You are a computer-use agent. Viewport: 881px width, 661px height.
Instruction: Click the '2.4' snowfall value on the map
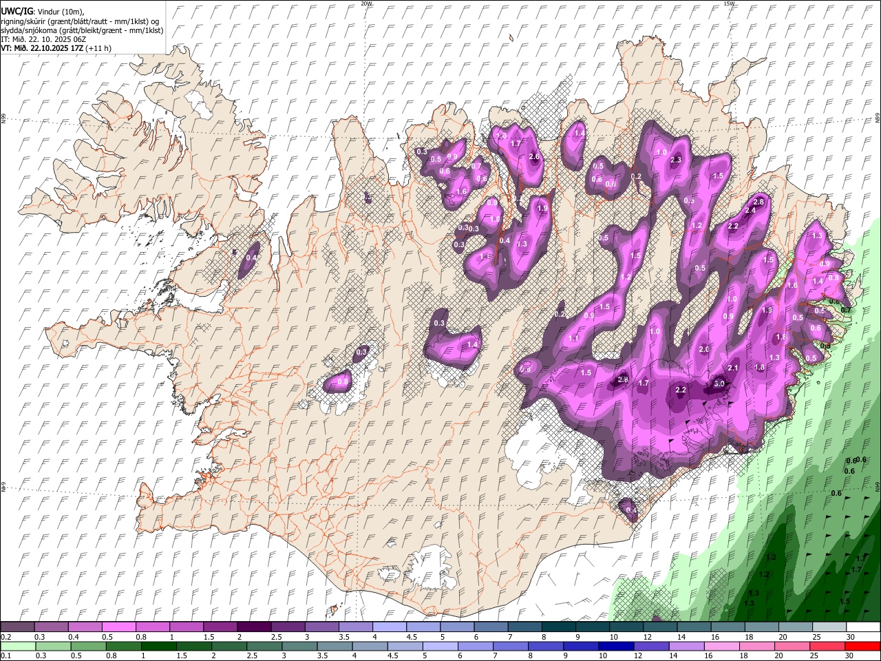click(750, 211)
